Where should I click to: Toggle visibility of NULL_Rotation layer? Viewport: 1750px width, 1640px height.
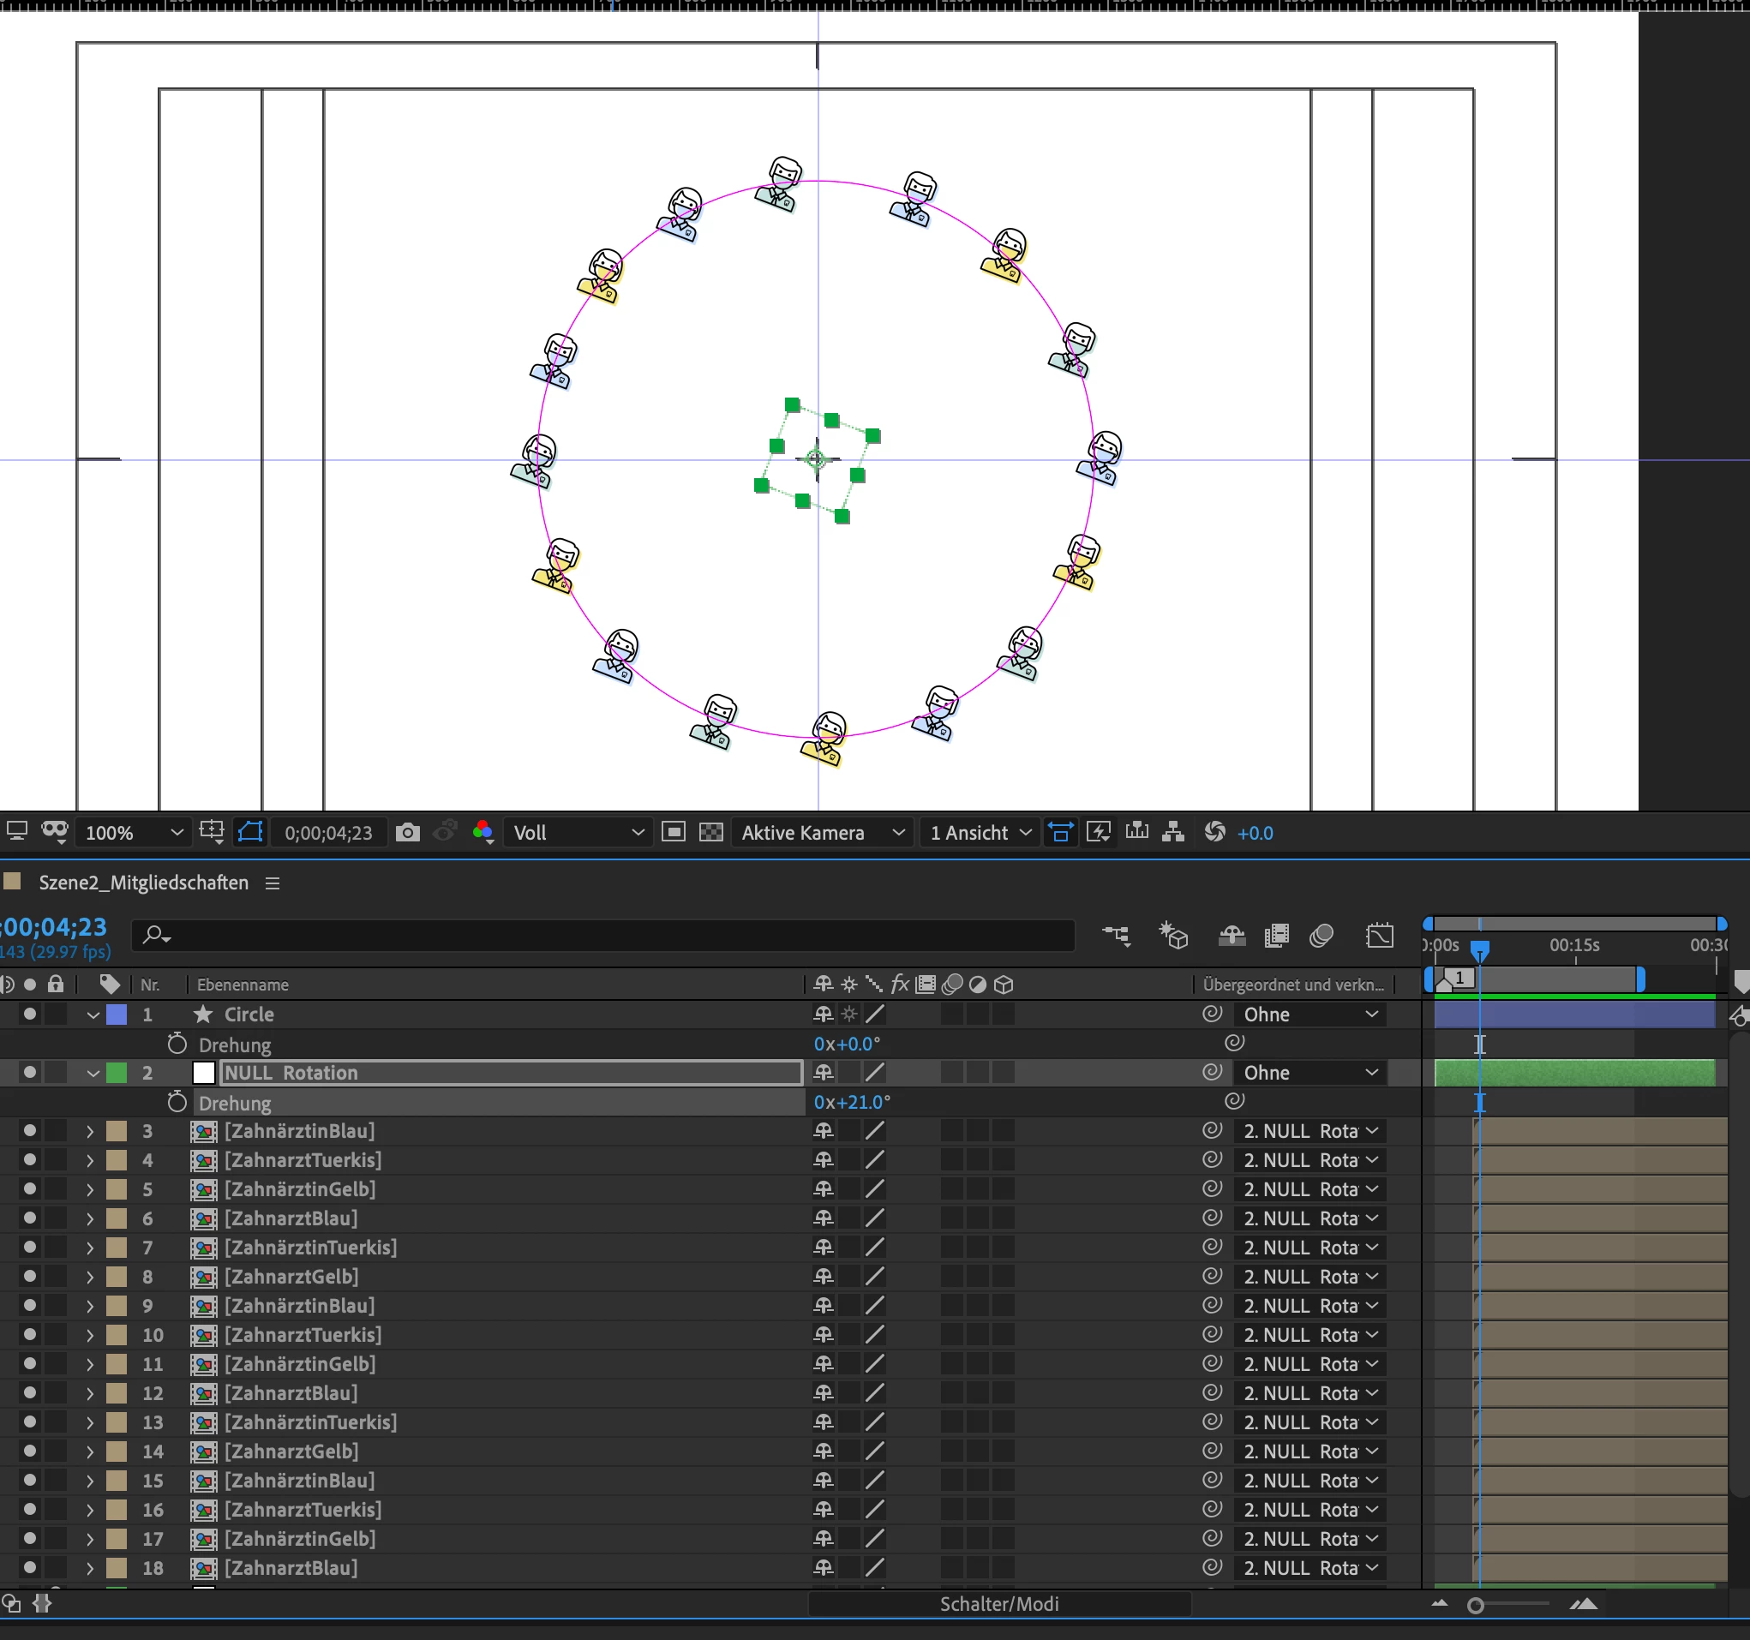30,1072
